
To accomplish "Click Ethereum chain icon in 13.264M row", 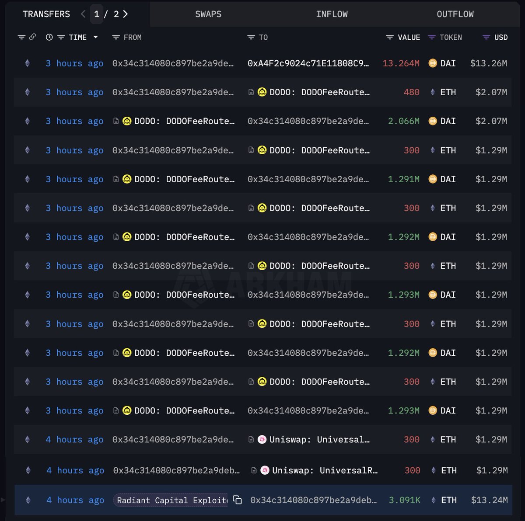I will [27, 63].
